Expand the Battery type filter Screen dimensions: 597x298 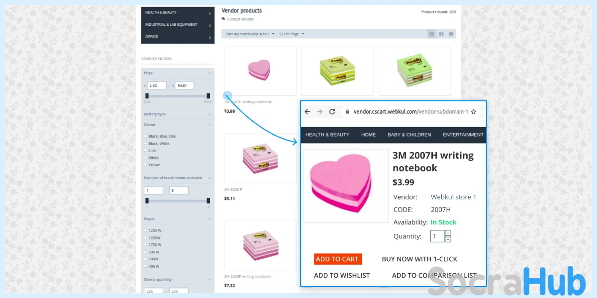point(178,114)
